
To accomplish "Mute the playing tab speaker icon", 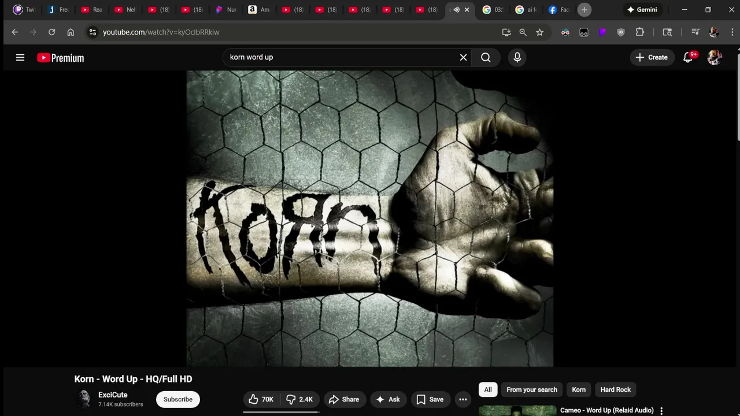I will [457, 10].
